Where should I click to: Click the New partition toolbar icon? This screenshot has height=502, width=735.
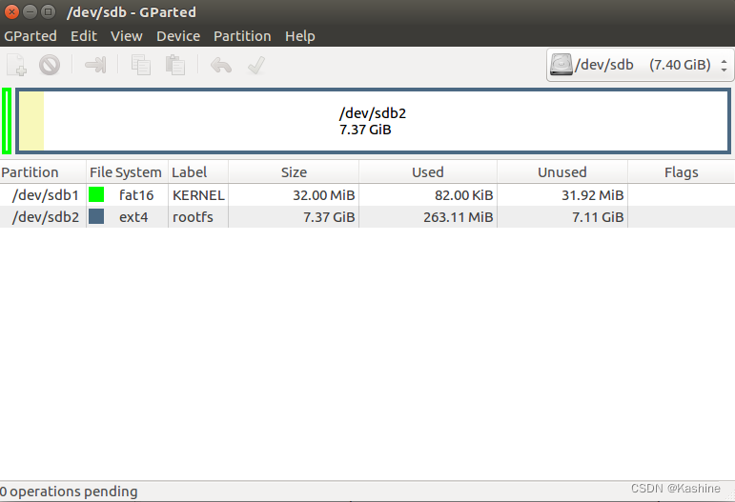tap(16, 66)
